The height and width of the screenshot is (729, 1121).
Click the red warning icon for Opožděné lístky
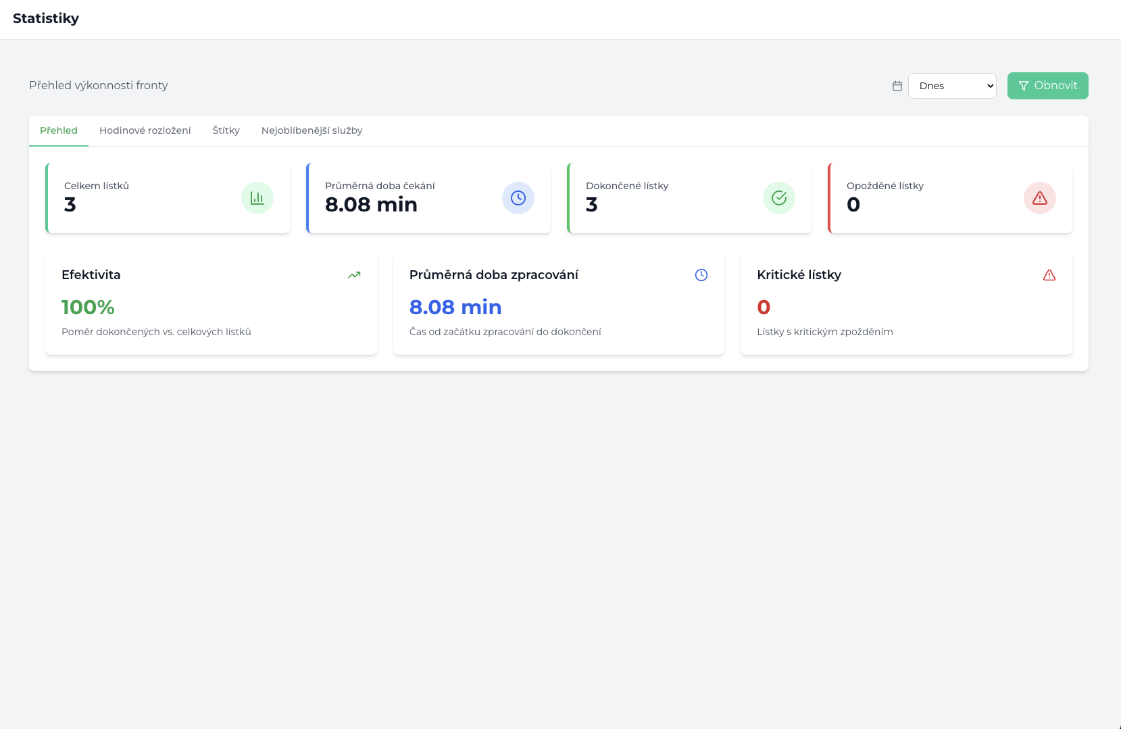(x=1040, y=198)
